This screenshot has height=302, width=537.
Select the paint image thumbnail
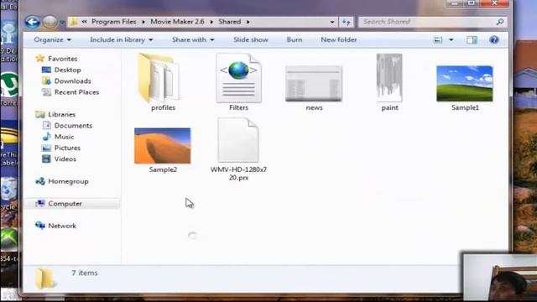pyautogui.click(x=389, y=78)
